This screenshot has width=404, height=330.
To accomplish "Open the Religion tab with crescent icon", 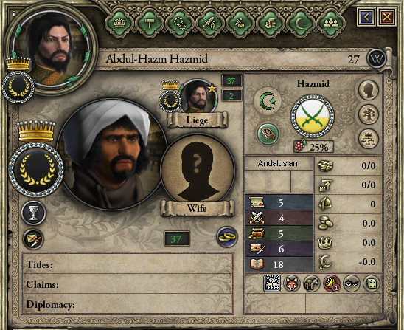I will click(x=300, y=23).
